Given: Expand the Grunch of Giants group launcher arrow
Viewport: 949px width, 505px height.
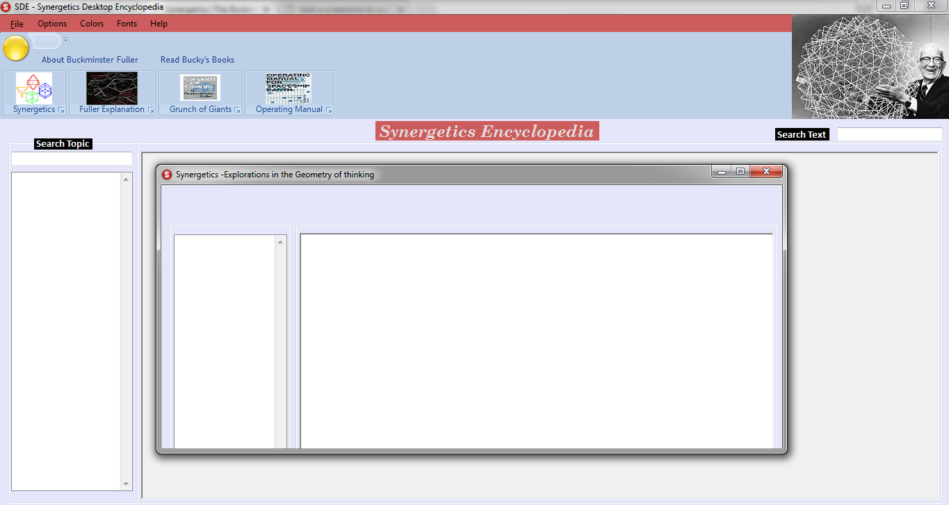Looking at the screenshot, I should [x=238, y=110].
